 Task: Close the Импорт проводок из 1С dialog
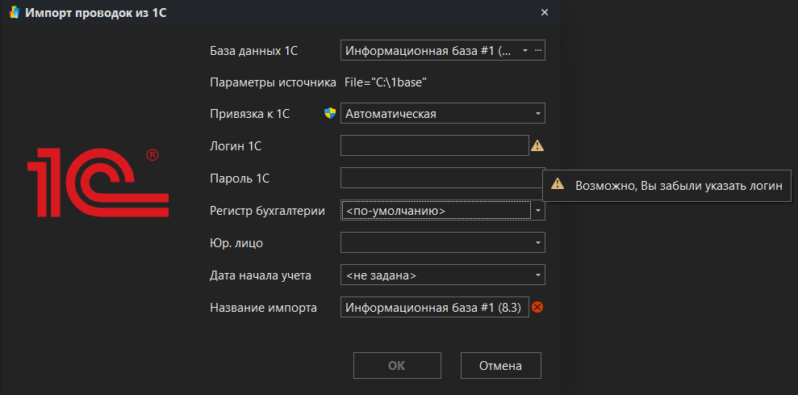pyautogui.click(x=545, y=13)
